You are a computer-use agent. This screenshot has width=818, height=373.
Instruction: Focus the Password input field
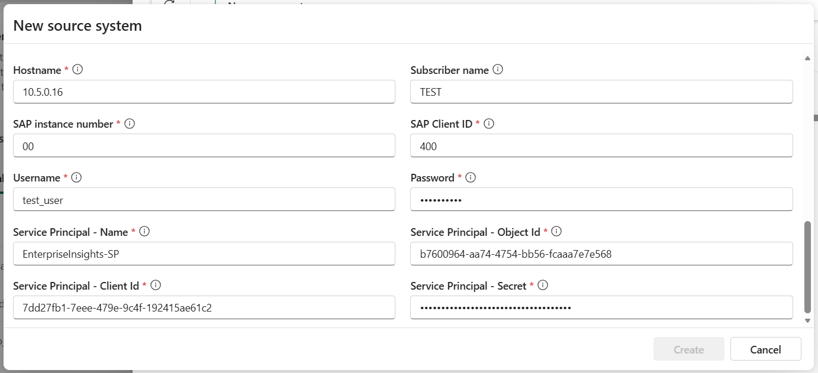tap(601, 200)
